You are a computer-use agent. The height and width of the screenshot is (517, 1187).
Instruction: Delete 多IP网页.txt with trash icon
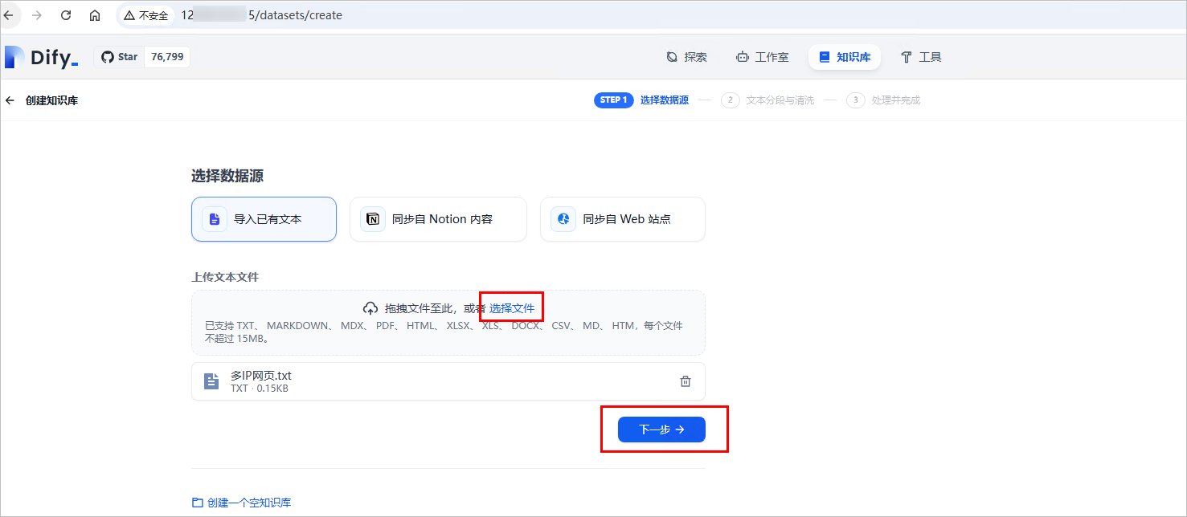pos(686,381)
